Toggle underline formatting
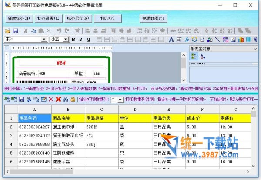The height and width of the screenshot is (180, 261). coord(89,40)
